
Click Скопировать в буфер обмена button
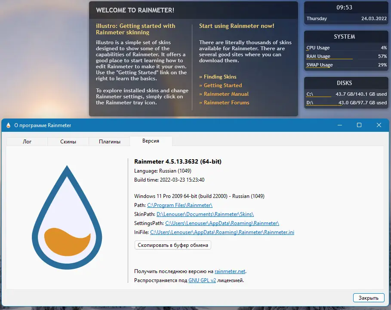(173, 245)
